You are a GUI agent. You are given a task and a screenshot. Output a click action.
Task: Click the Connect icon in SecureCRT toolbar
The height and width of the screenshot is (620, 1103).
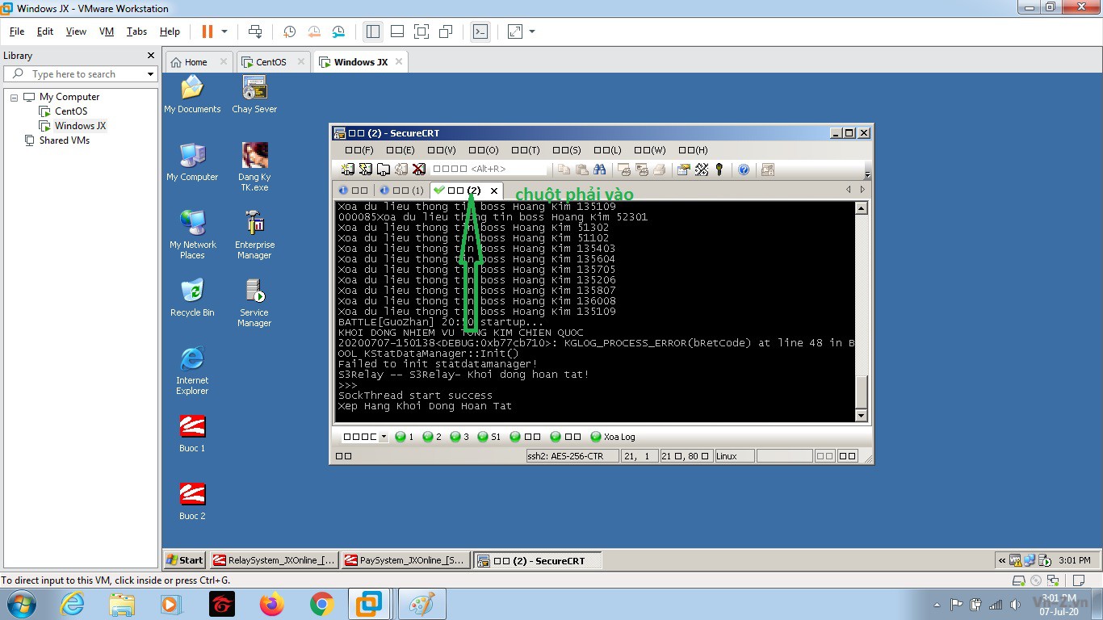click(348, 170)
